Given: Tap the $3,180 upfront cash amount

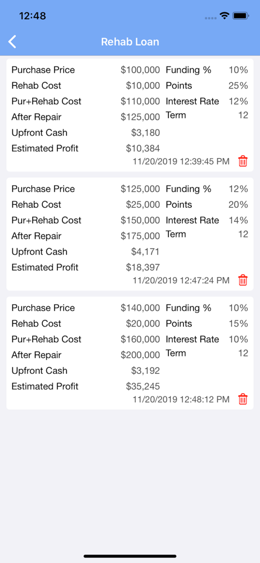Looking at the screenshot, I should (x=145, y=133).
